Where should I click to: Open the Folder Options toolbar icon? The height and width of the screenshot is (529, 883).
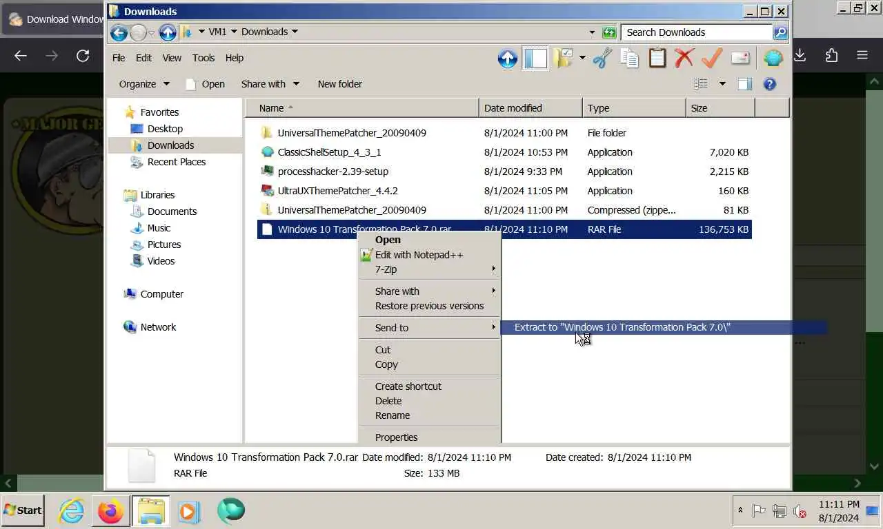[563, 59]
